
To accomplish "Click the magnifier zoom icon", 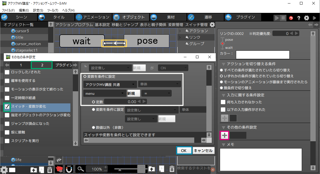I will (x=81, y=169).
